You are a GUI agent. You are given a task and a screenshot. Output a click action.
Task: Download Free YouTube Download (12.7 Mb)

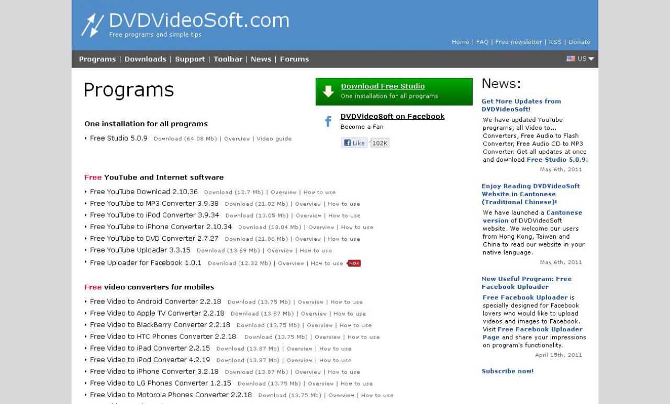[234, 192]
